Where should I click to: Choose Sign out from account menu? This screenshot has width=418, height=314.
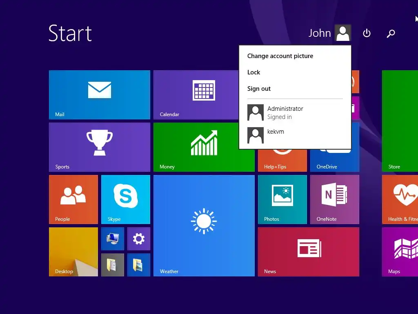(x=259, y=89)
